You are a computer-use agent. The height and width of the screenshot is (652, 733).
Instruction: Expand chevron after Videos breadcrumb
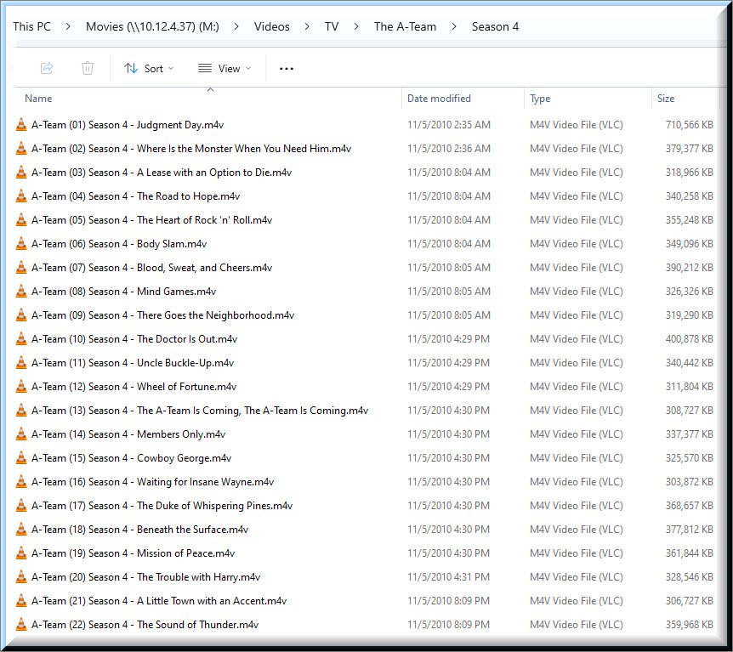click(x=307, y=26)
